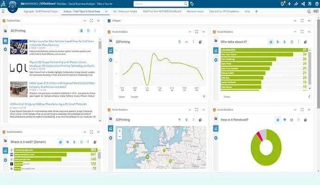Open the 3DSwym widget chevron menu
Viewport: 320px width, 185px height.
click(x=309, y=20)
